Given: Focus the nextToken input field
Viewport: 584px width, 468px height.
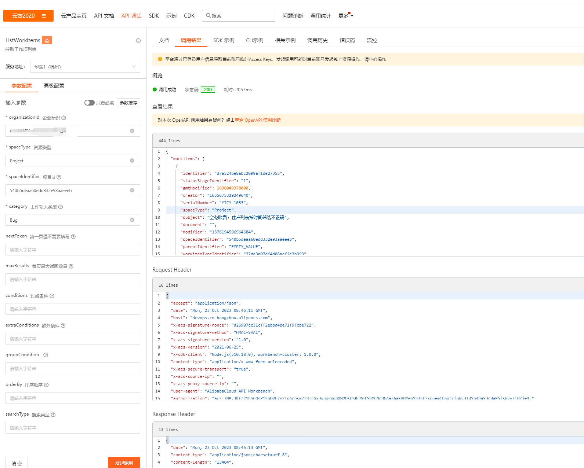Looking at the screenshot, I should click(73, 250).
